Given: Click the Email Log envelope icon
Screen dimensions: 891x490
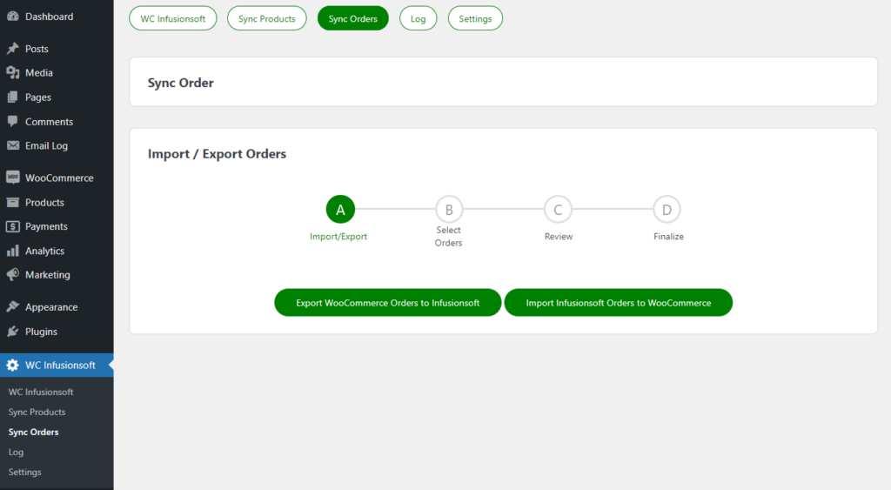Looking at the screenshot, I should pyautogui.click(x=12, y=145).
